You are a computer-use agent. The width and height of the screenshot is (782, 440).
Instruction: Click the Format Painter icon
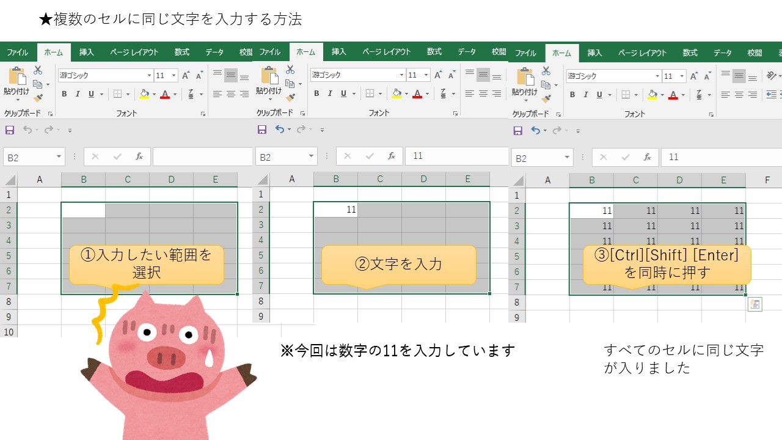(37, 98)
